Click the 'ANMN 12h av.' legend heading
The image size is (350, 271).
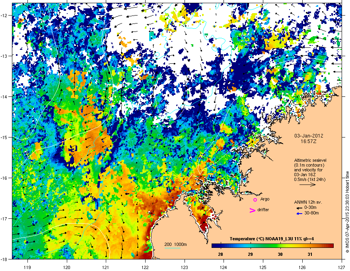[x=308, y=202]
